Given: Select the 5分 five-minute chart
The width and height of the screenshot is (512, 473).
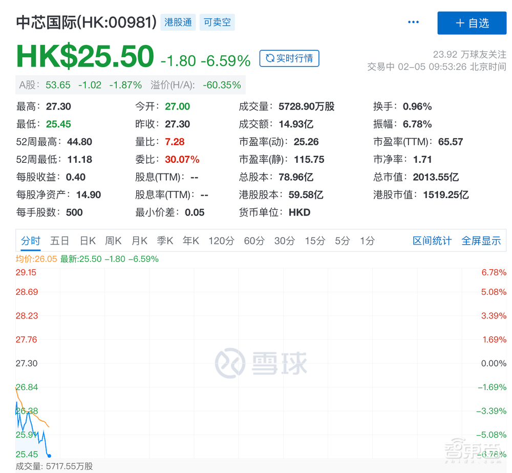Looking at the screenshot, I should pos(342,241).
